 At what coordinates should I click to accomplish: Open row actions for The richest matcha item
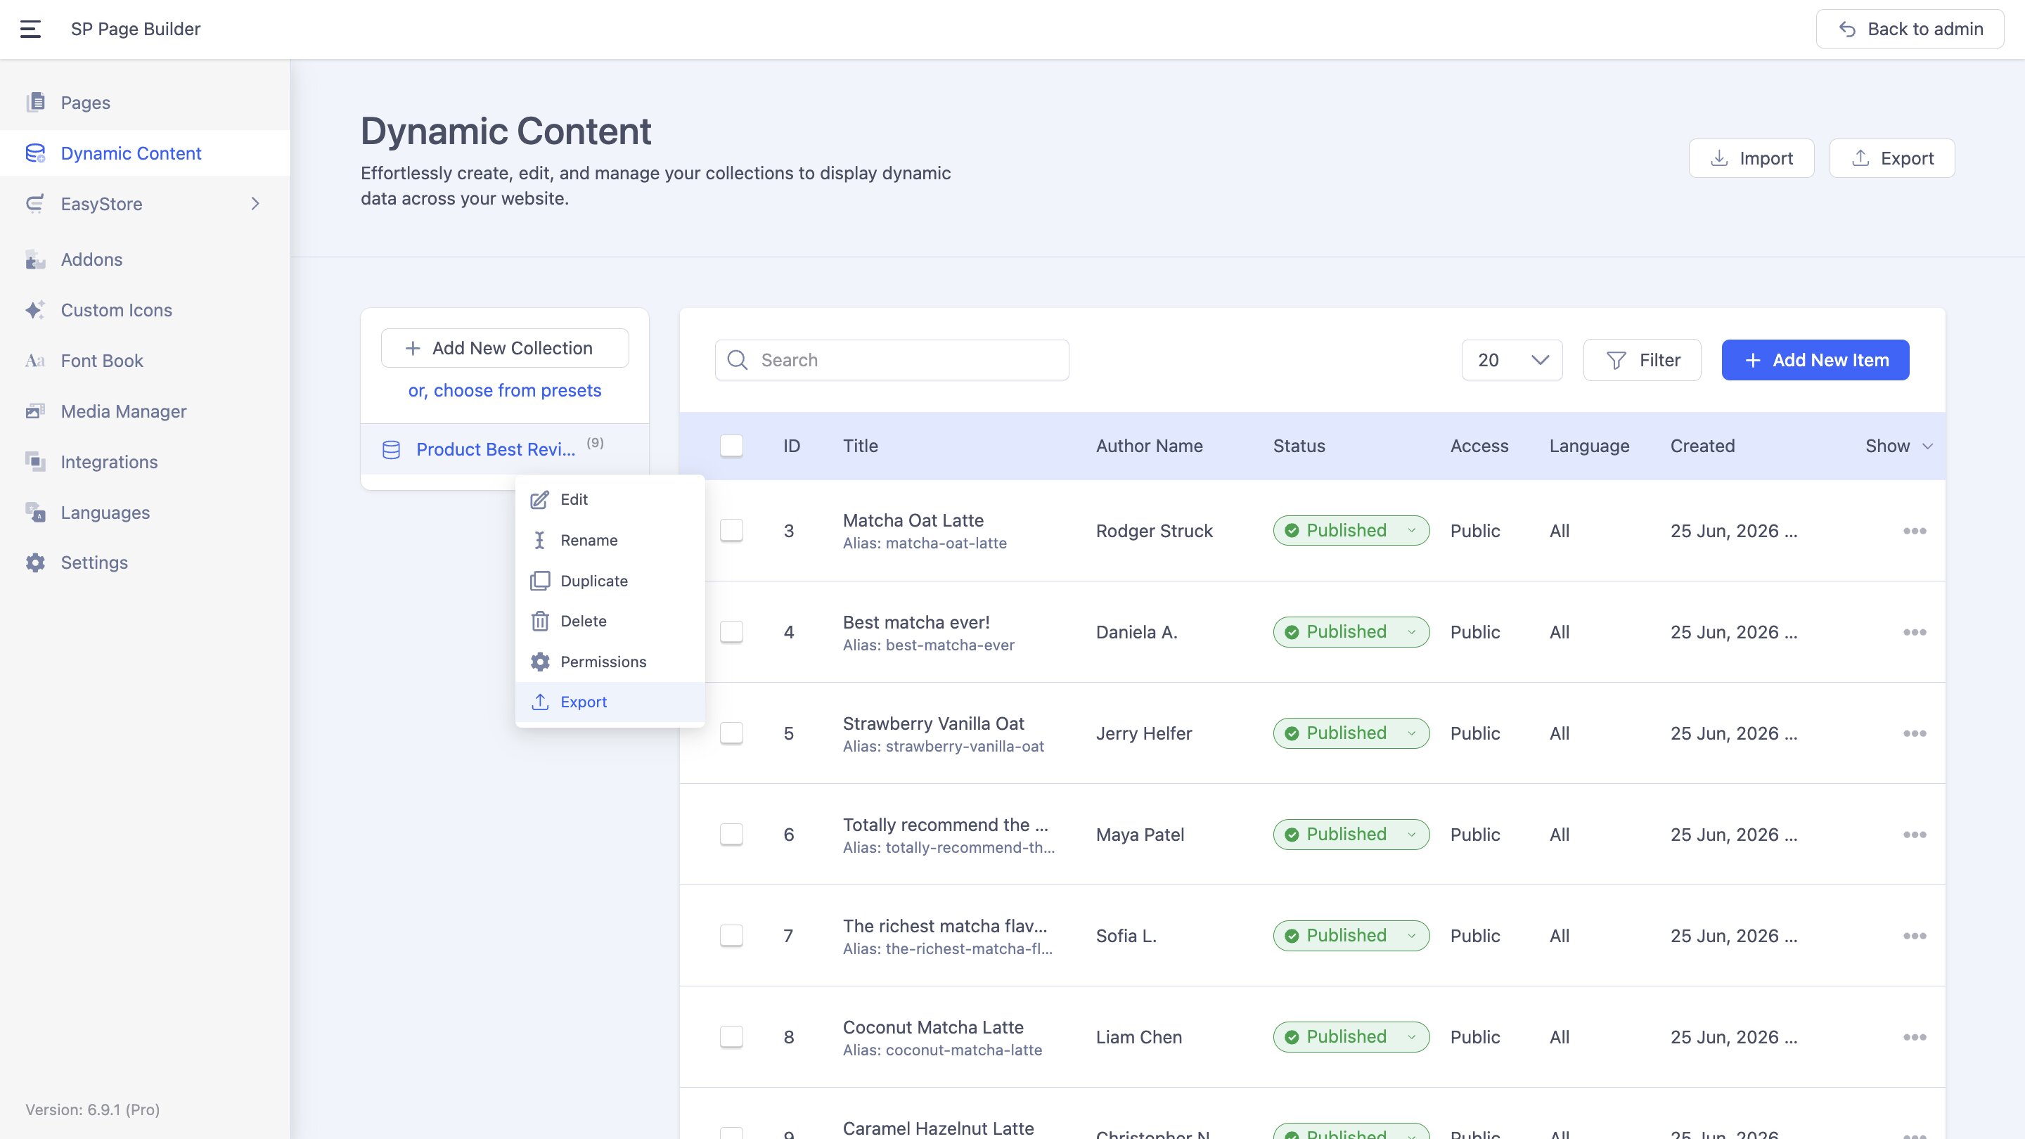pyautogui.click(x=1914, y=935)
